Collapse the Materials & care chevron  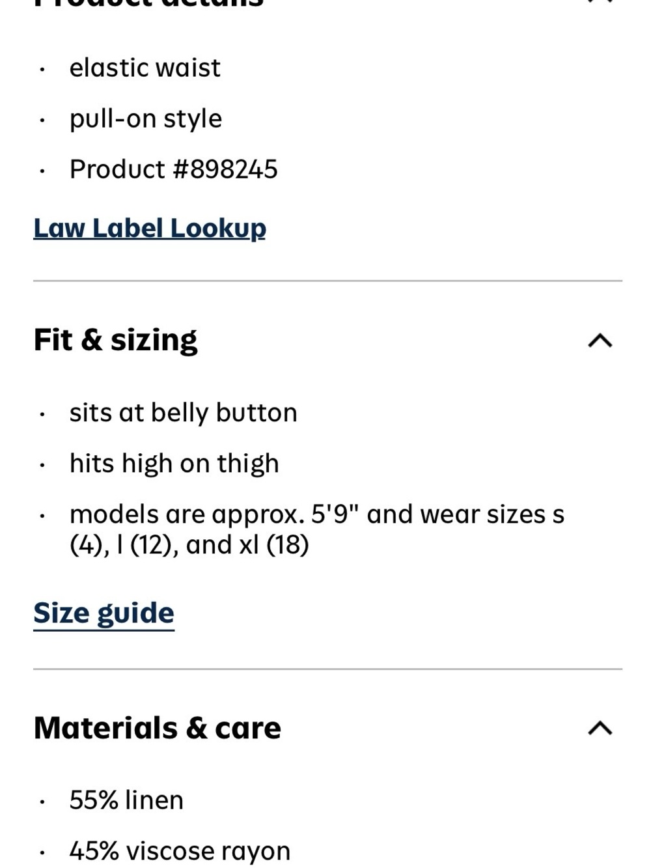[600, 727]
